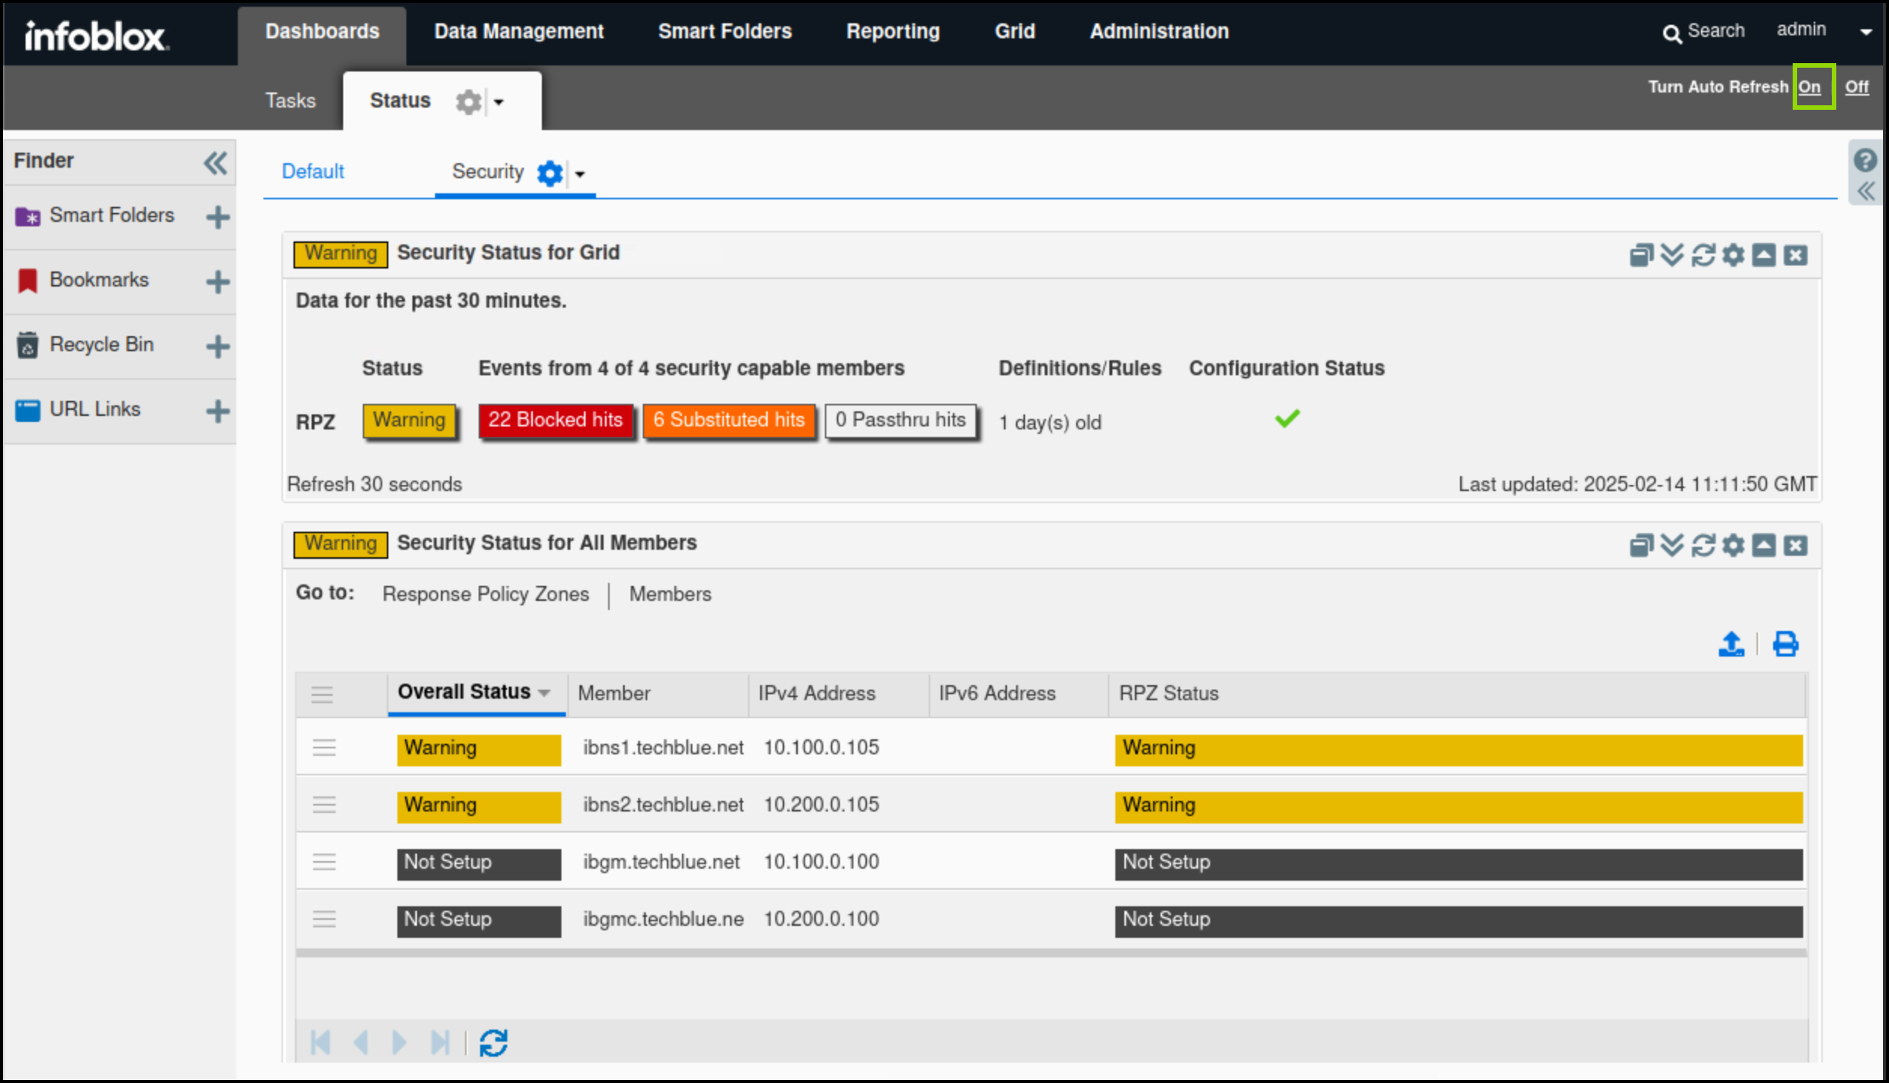Viewport: 1889px width, 1083px height.
Task: Turn Auto Refresh On
Action: 1809,87
